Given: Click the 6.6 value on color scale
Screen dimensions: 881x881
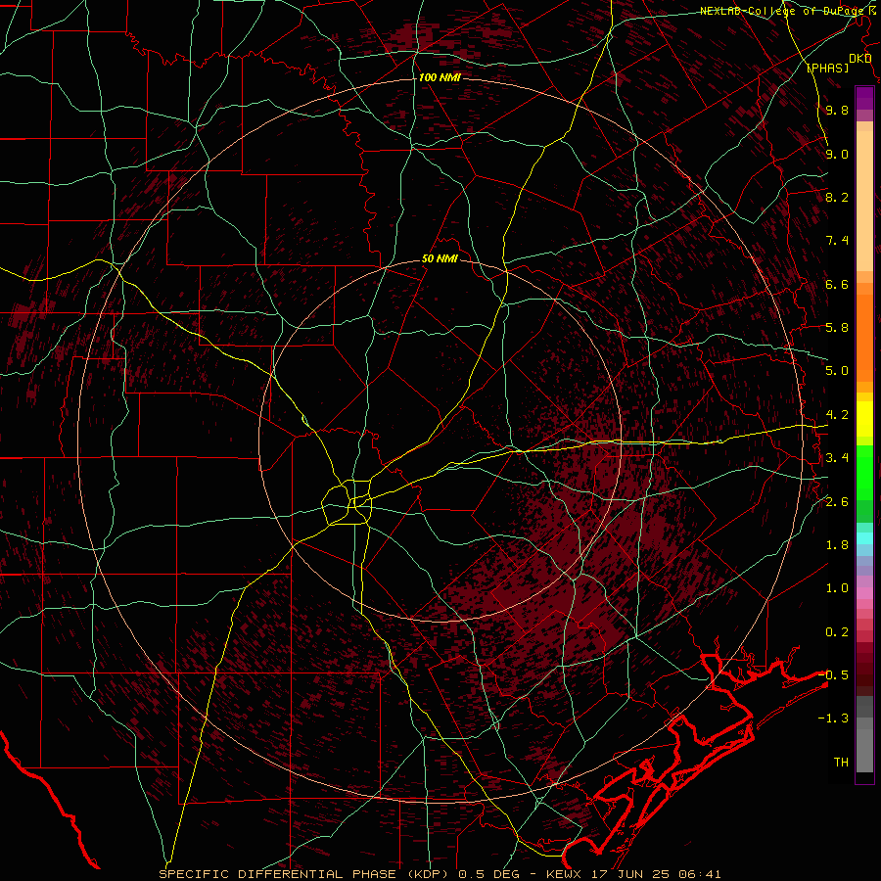Looking at the screenshot, I should pyautogui.click(x=837, y=284).
